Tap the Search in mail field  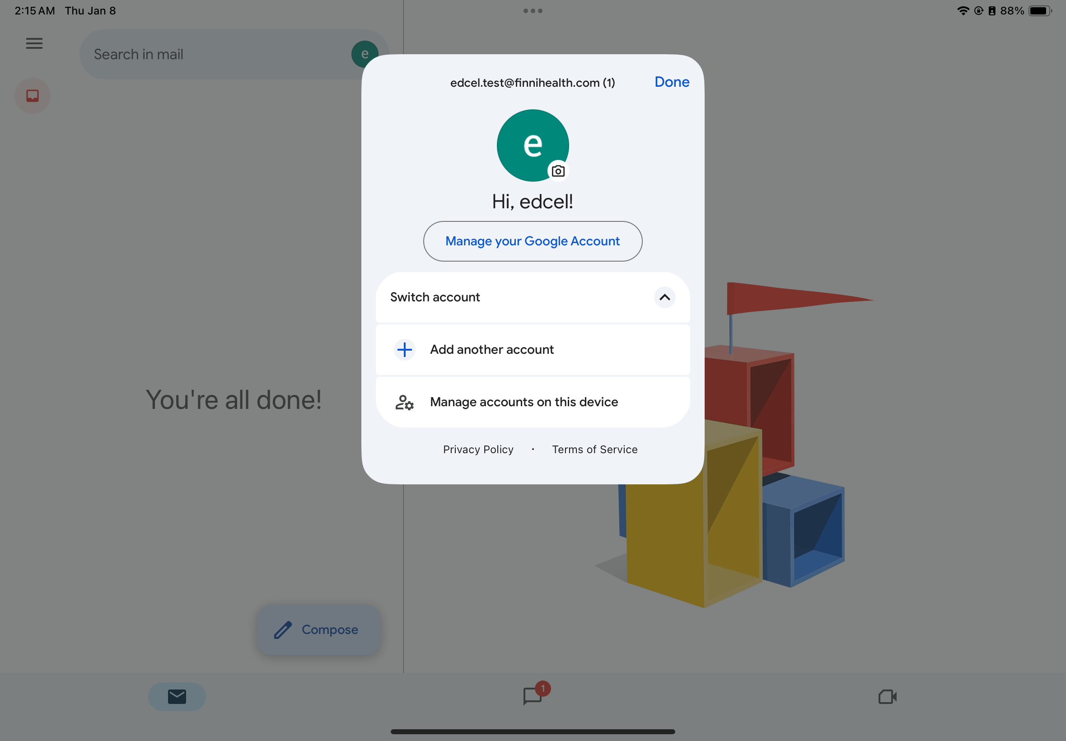234,54
